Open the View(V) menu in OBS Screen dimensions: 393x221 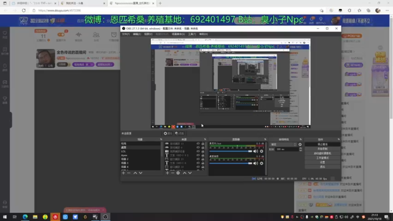click(x=148, y=34)
